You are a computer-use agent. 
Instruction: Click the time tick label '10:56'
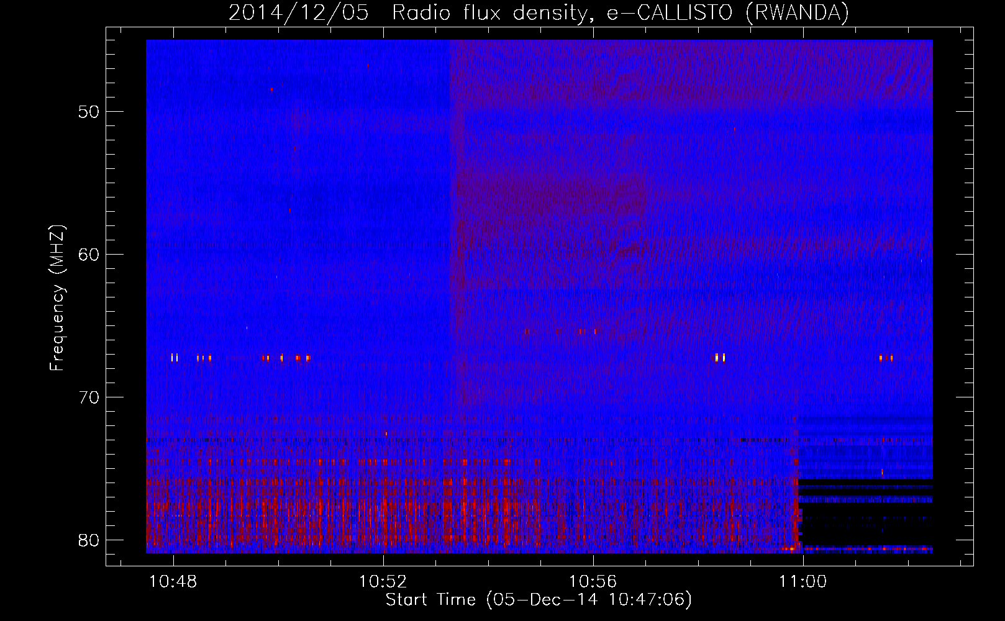click(x=593, y=582)
